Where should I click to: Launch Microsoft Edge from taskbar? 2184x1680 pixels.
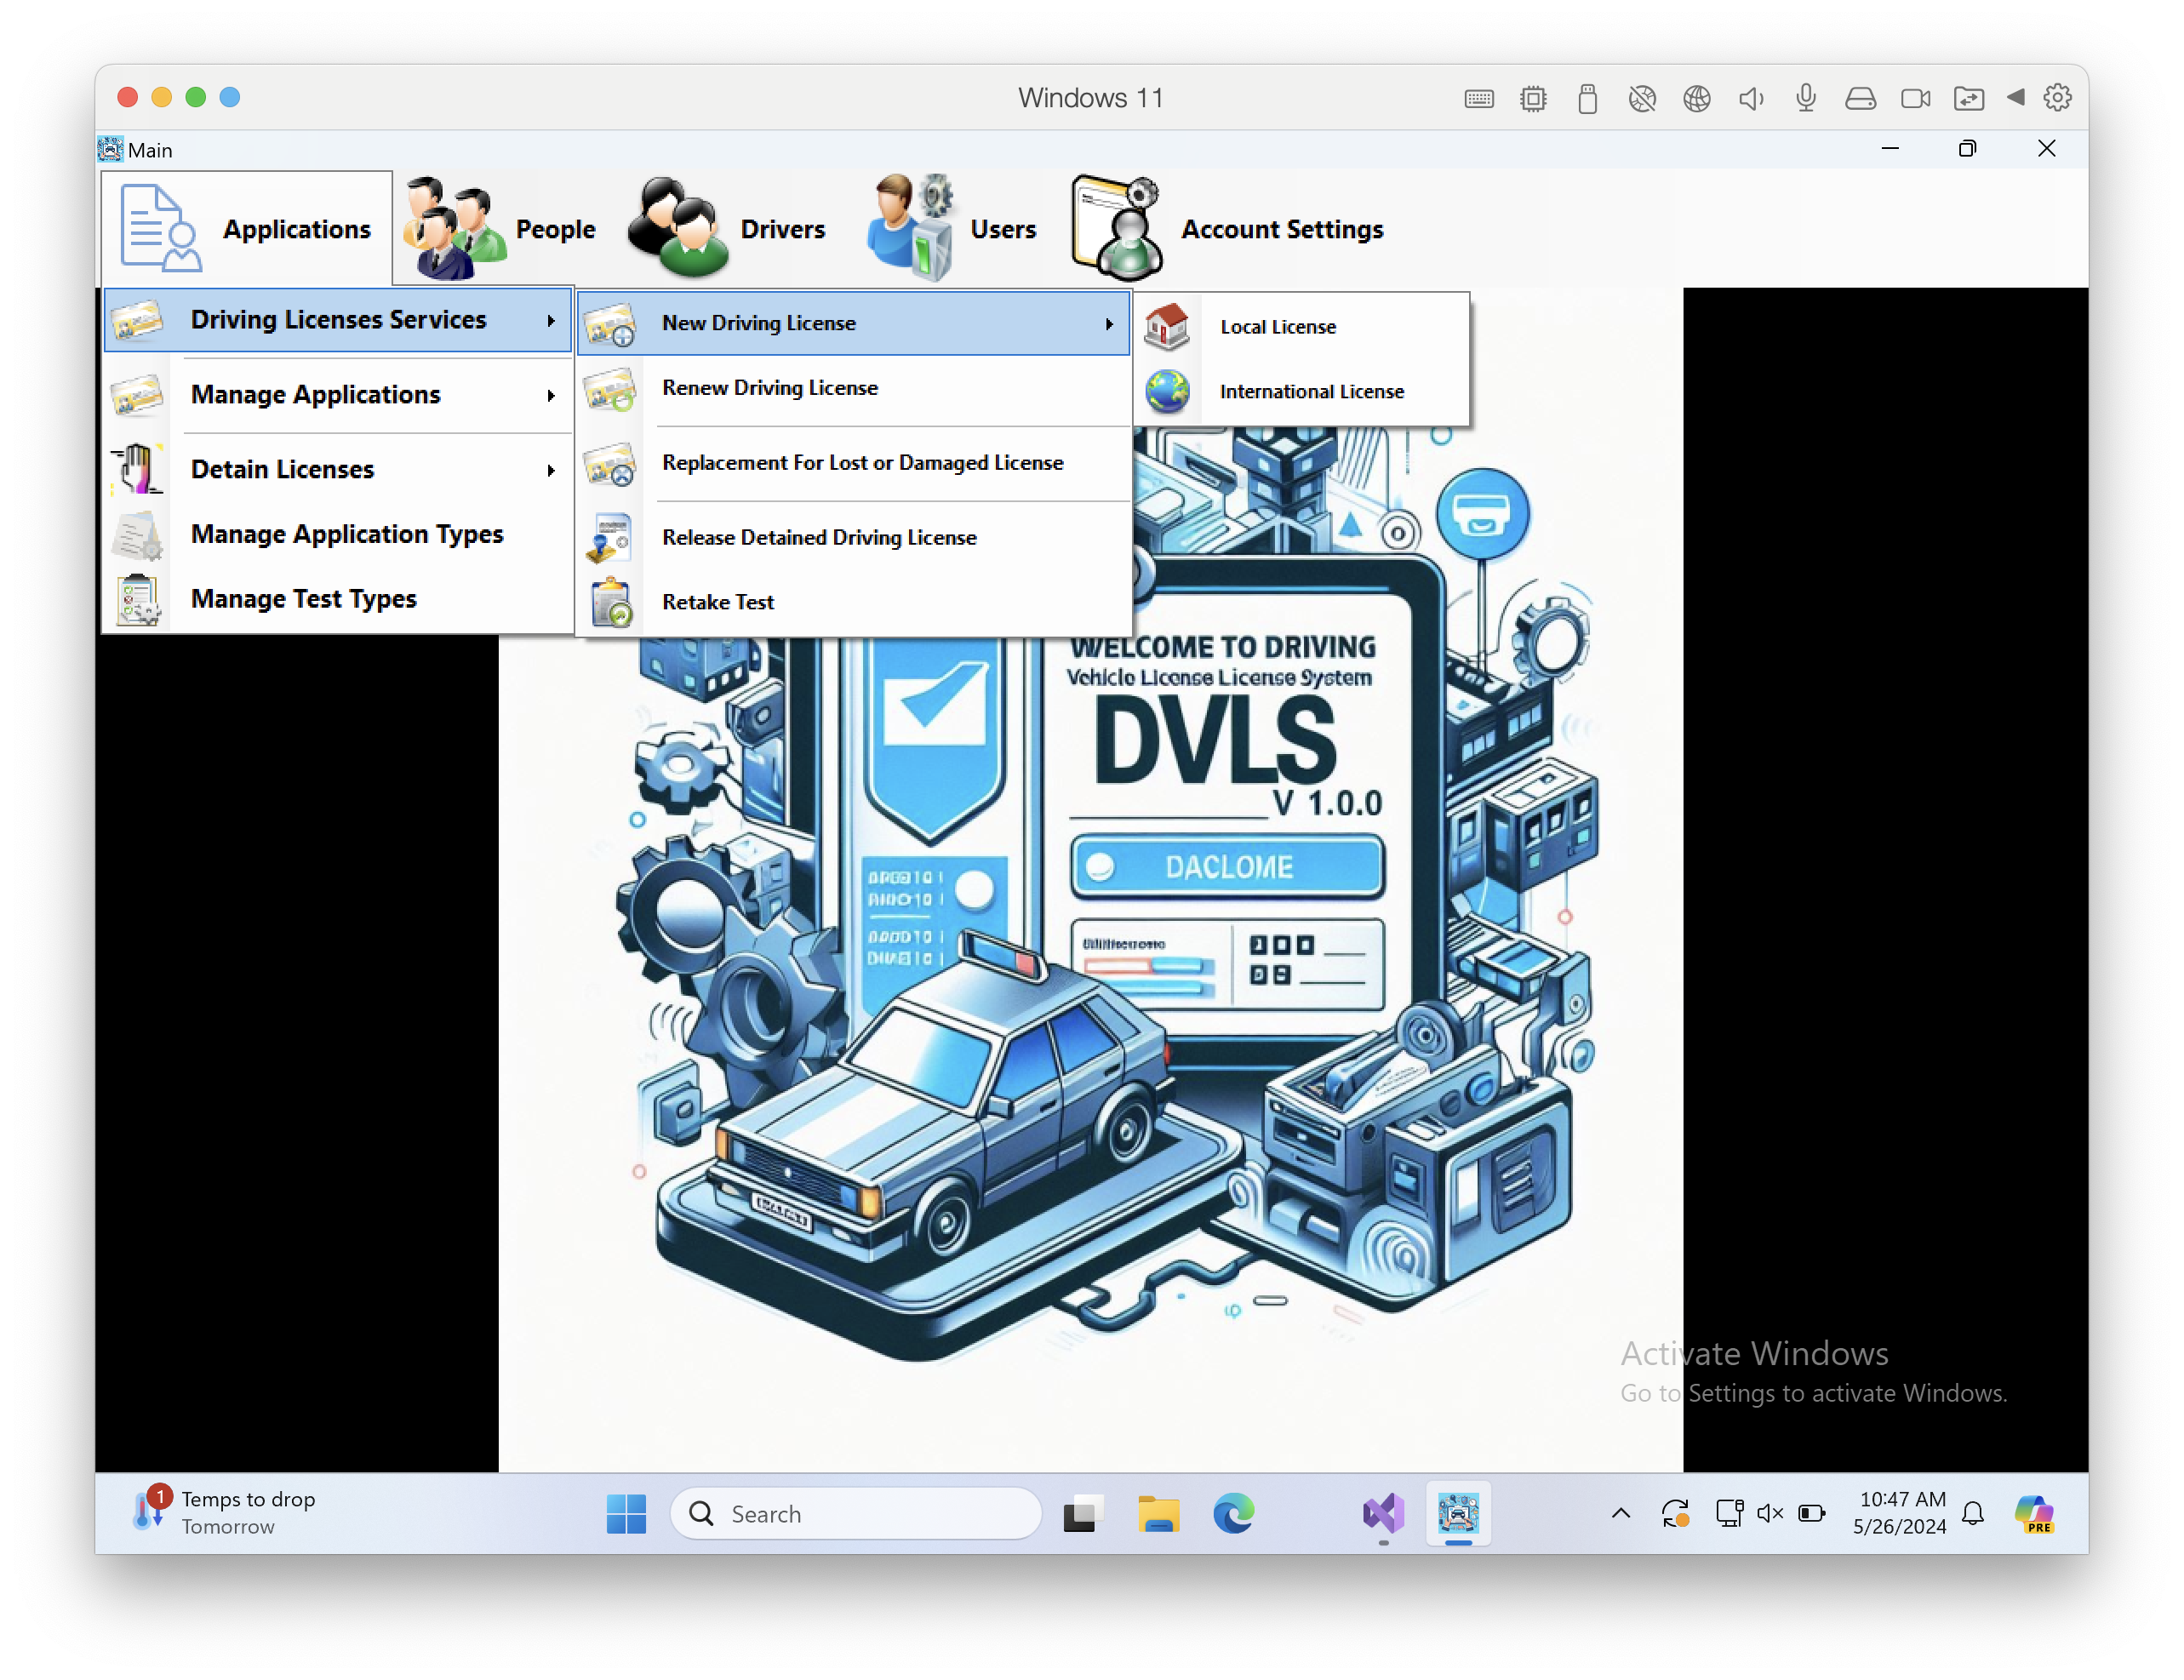pyautogui.click(x=1234, y=1515)
